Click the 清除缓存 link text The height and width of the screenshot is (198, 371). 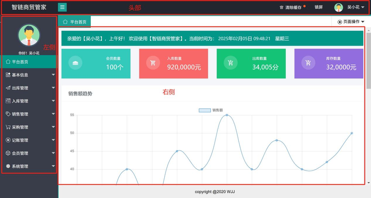coord(293,7)
